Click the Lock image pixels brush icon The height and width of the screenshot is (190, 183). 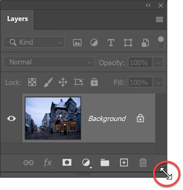48,82
